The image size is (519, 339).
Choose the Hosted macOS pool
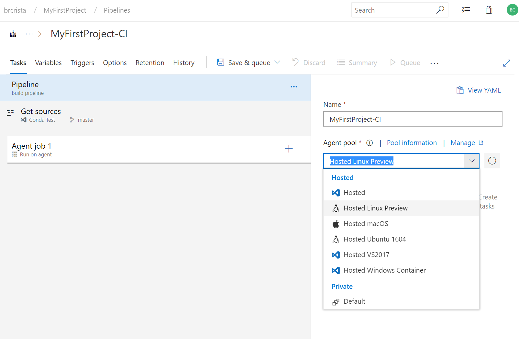pyautogui.click(x=401, y=224)
